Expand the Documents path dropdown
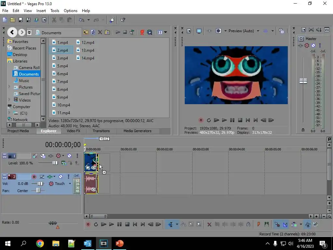 point(29,32)
